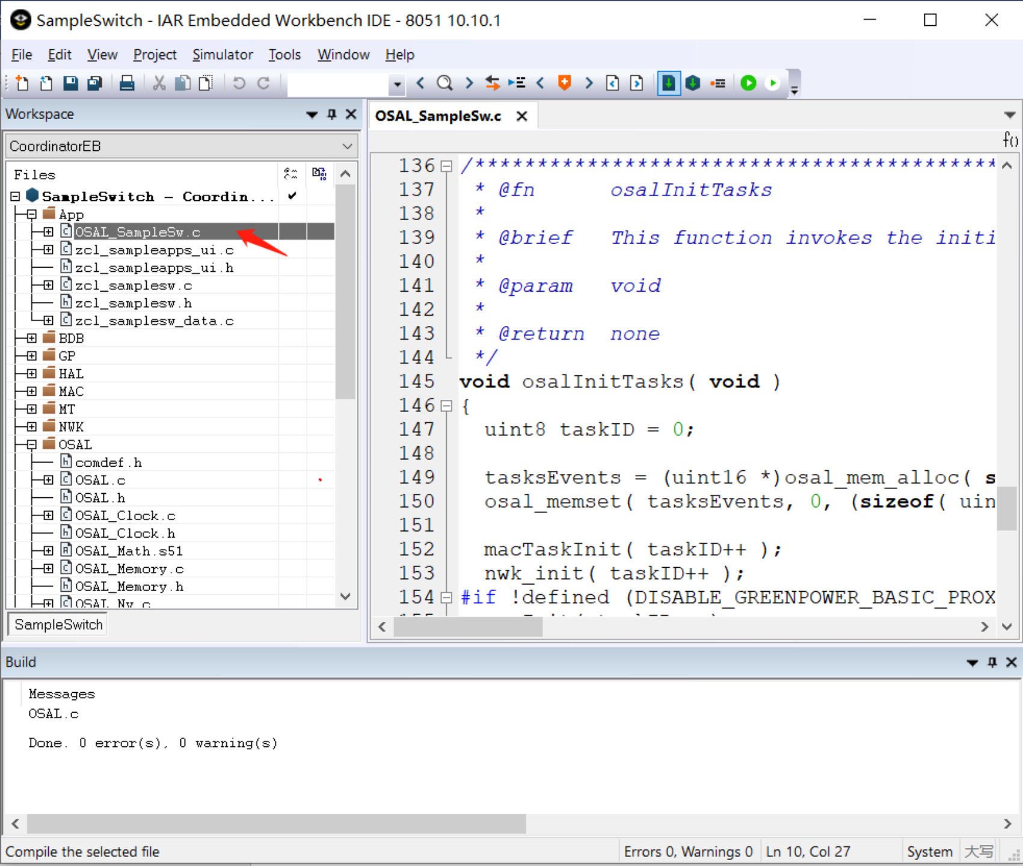Toggle bookmark with the orange shield icon
Viewport: 1023px width, 866px height.
point(564,83)
